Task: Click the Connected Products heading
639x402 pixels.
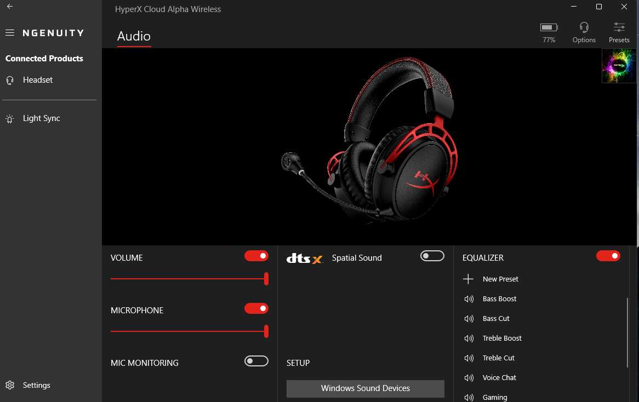Action: 44,58
